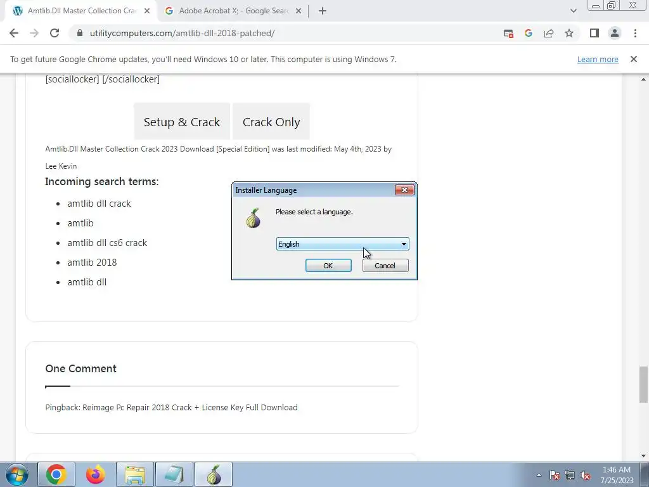Show hidden system tray icons
This screenshot has height=487, width=649.
coord(539,475)
